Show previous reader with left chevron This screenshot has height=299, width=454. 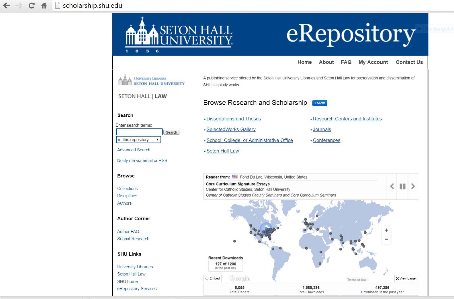click(x=392, y=186)
